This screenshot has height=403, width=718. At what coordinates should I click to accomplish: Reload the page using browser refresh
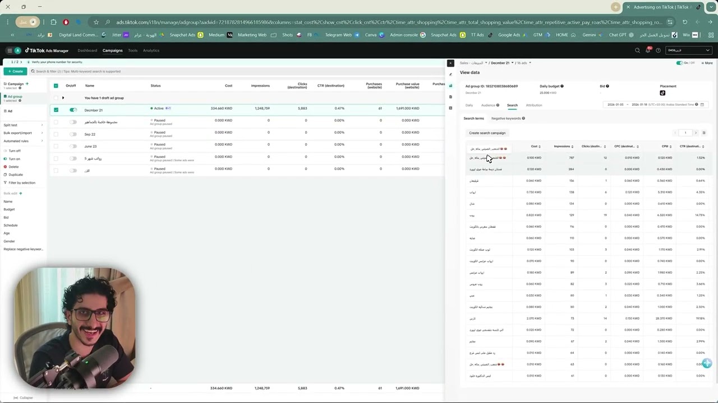coord(685,22)
